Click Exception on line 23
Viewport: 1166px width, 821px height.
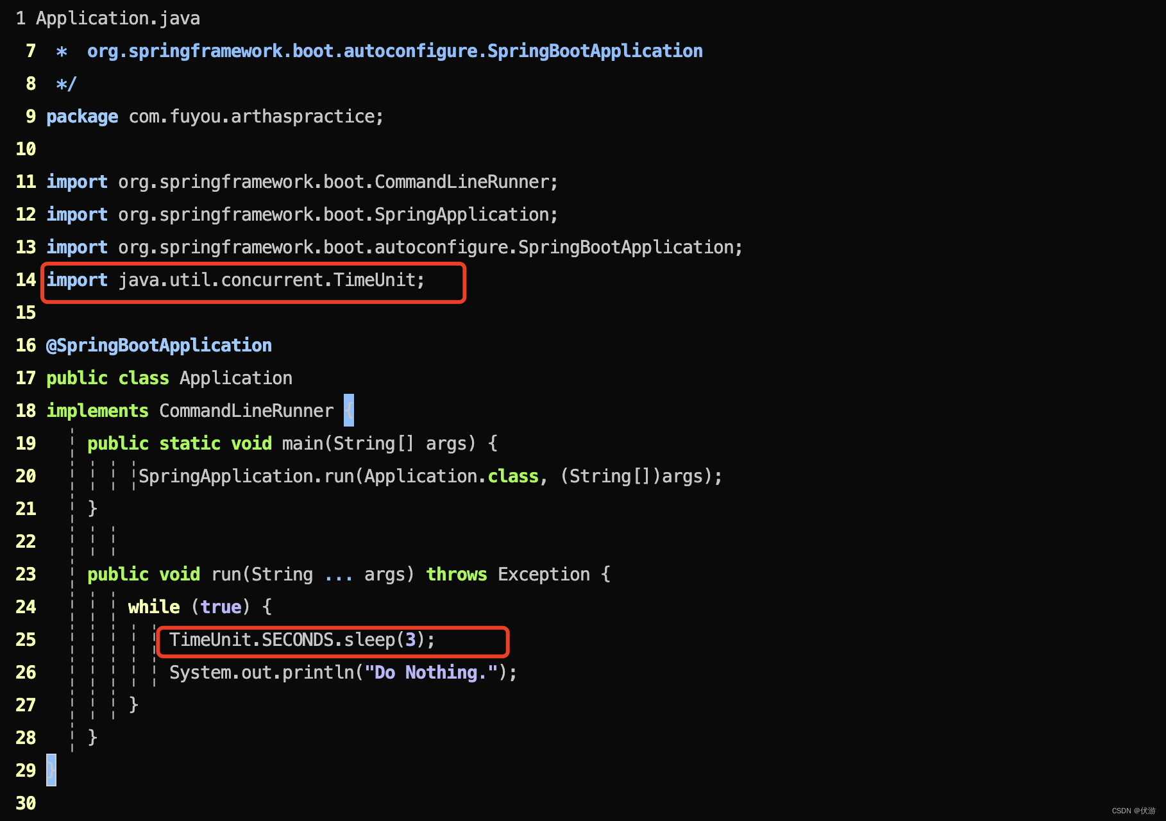coord(544,575)
